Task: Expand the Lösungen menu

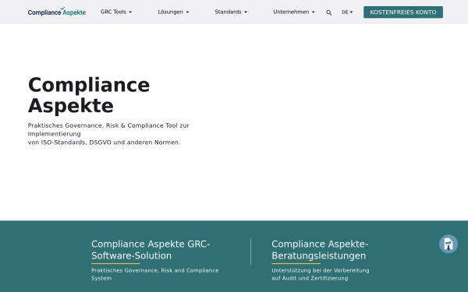Action: click(173, 12)
